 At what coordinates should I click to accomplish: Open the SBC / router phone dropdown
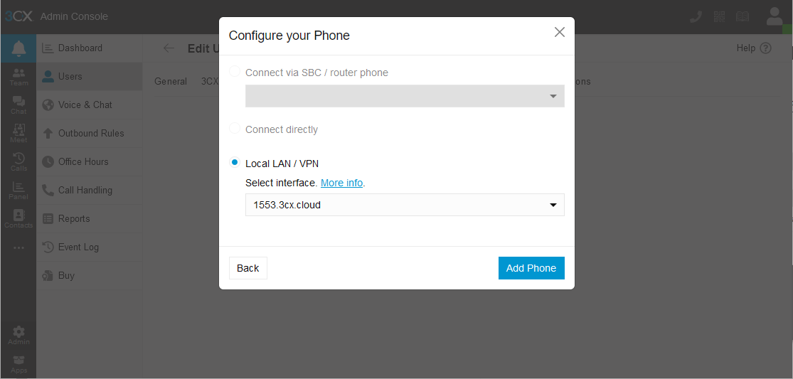(405, 96)
